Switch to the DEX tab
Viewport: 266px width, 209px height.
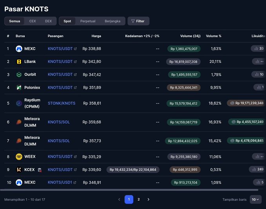click(x=48, y=21)
